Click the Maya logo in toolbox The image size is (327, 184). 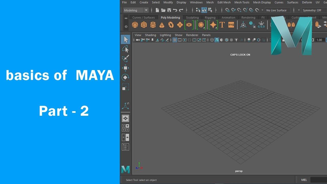click(125, 169)
